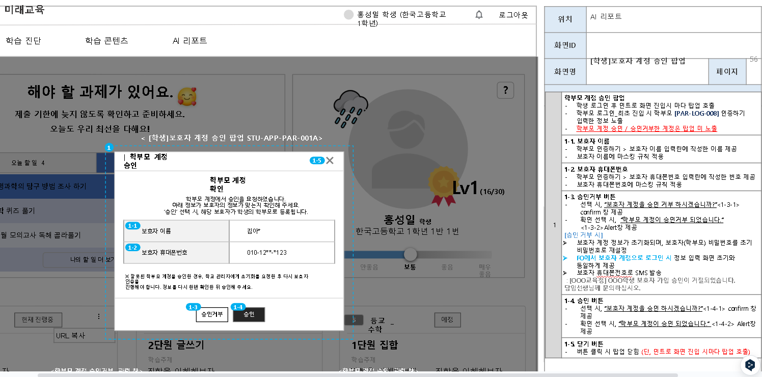The image size is (762, 377).
Task: Go to the AI 리포트 menu
Action: coord(189,41)
